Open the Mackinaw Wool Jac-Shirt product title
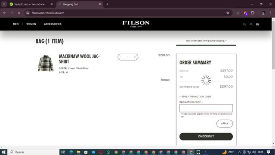275x155 pixels. pyautogui.click(x=79, y=59)
